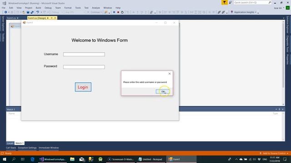Close the Form1.cs [Design] tab
Screen dimensions: 291x163
[55, 18]
